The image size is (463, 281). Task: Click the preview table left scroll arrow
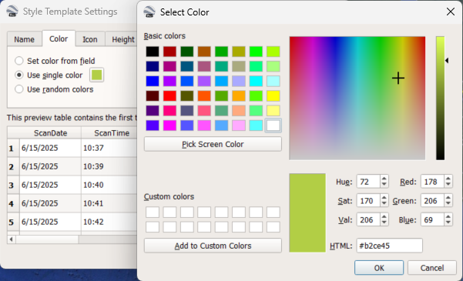click(x=12, y=239)
